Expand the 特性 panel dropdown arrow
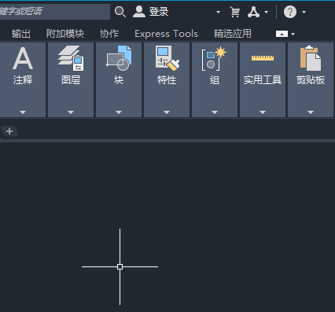This screenshot has width=335, height=312. 167,112
